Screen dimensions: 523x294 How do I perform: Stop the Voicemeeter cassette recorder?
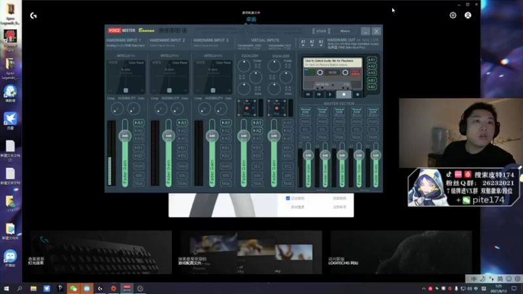coord(344,94)
